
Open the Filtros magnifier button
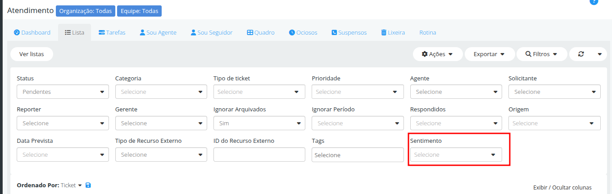[542, 54]
